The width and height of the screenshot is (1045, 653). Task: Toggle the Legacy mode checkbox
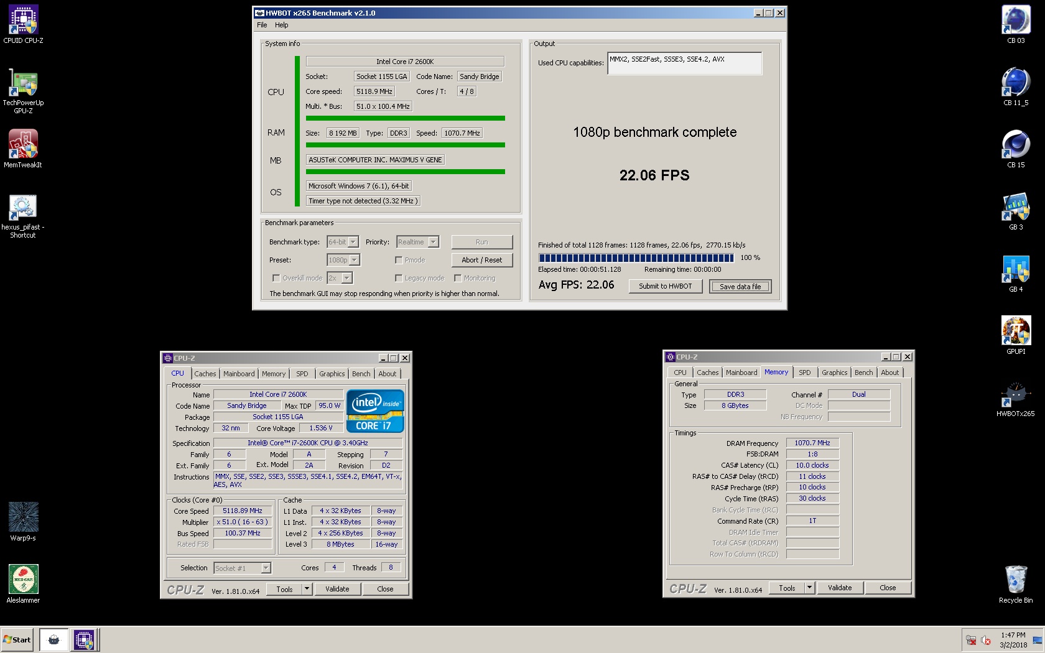(399, 278)
